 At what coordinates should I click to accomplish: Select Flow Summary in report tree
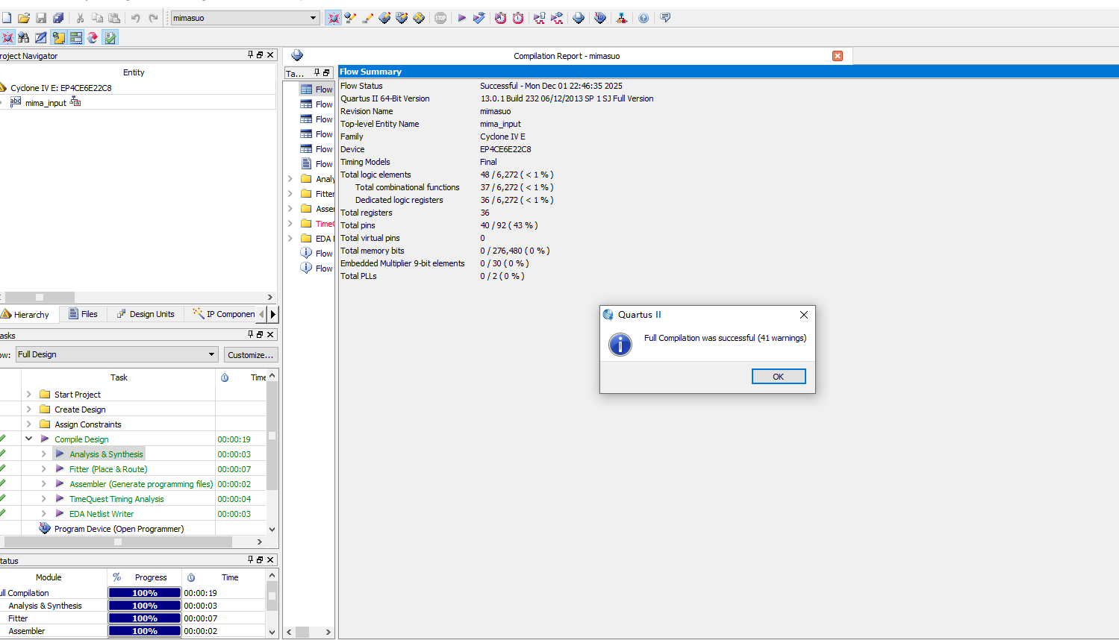point(317,90)
